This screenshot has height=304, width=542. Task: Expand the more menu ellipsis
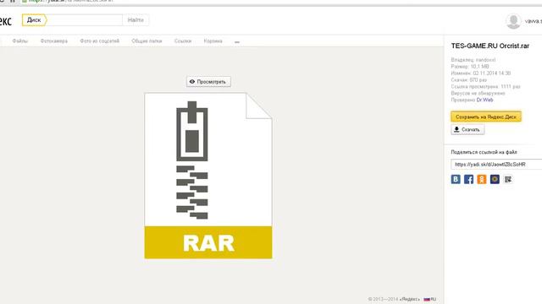pos(237,41)
